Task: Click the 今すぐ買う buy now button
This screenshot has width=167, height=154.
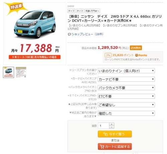Action: [115, 134]
